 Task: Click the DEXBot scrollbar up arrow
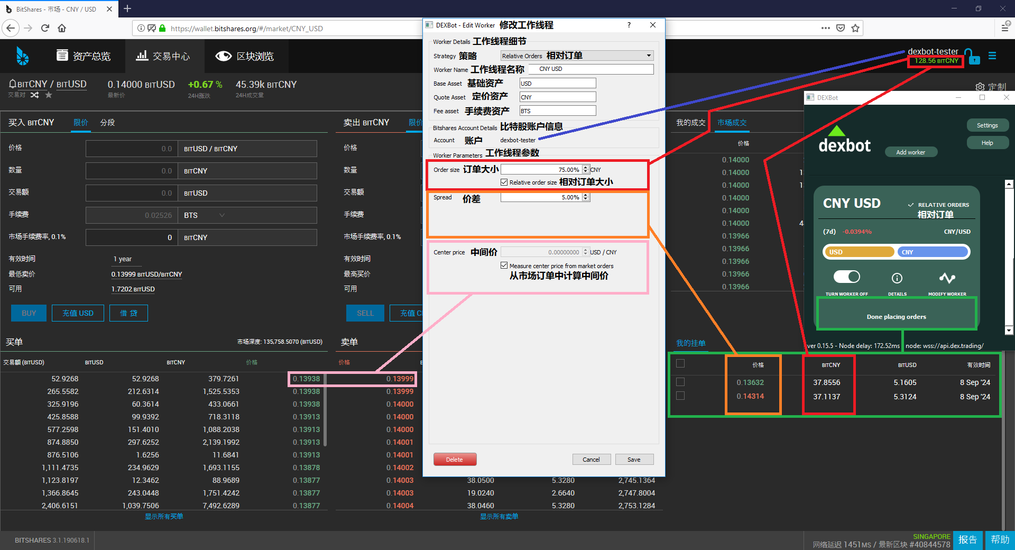[1009, 184]
